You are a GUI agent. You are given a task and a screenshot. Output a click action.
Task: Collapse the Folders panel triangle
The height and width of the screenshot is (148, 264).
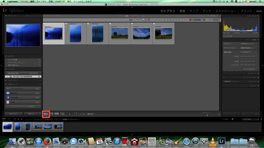[6, 69]
